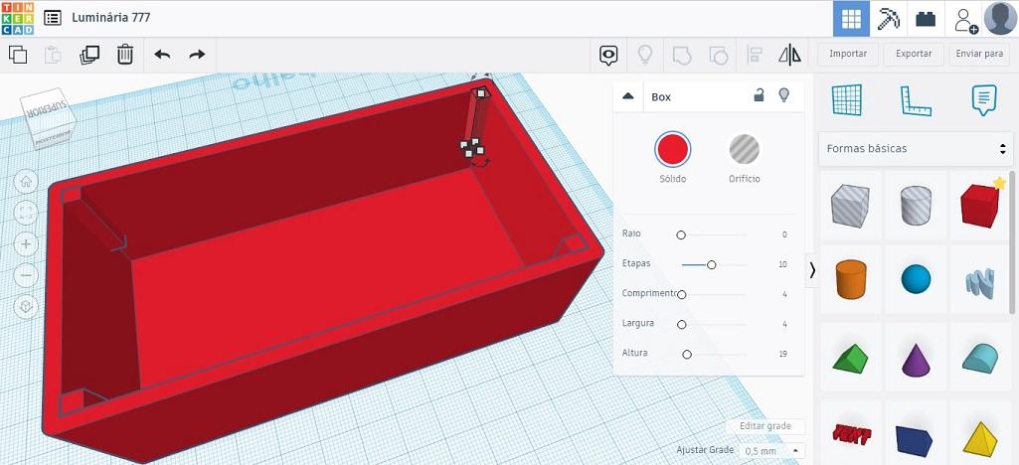Pick the red Box shape
Screen dimensions: 1019x465
pos(980,205)
